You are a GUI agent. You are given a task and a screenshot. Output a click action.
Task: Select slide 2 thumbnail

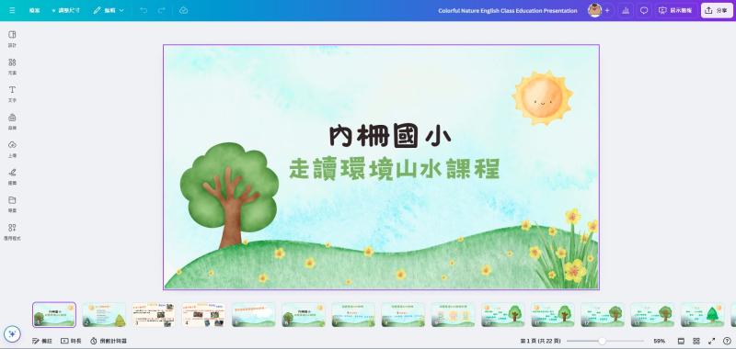(104, 314)
